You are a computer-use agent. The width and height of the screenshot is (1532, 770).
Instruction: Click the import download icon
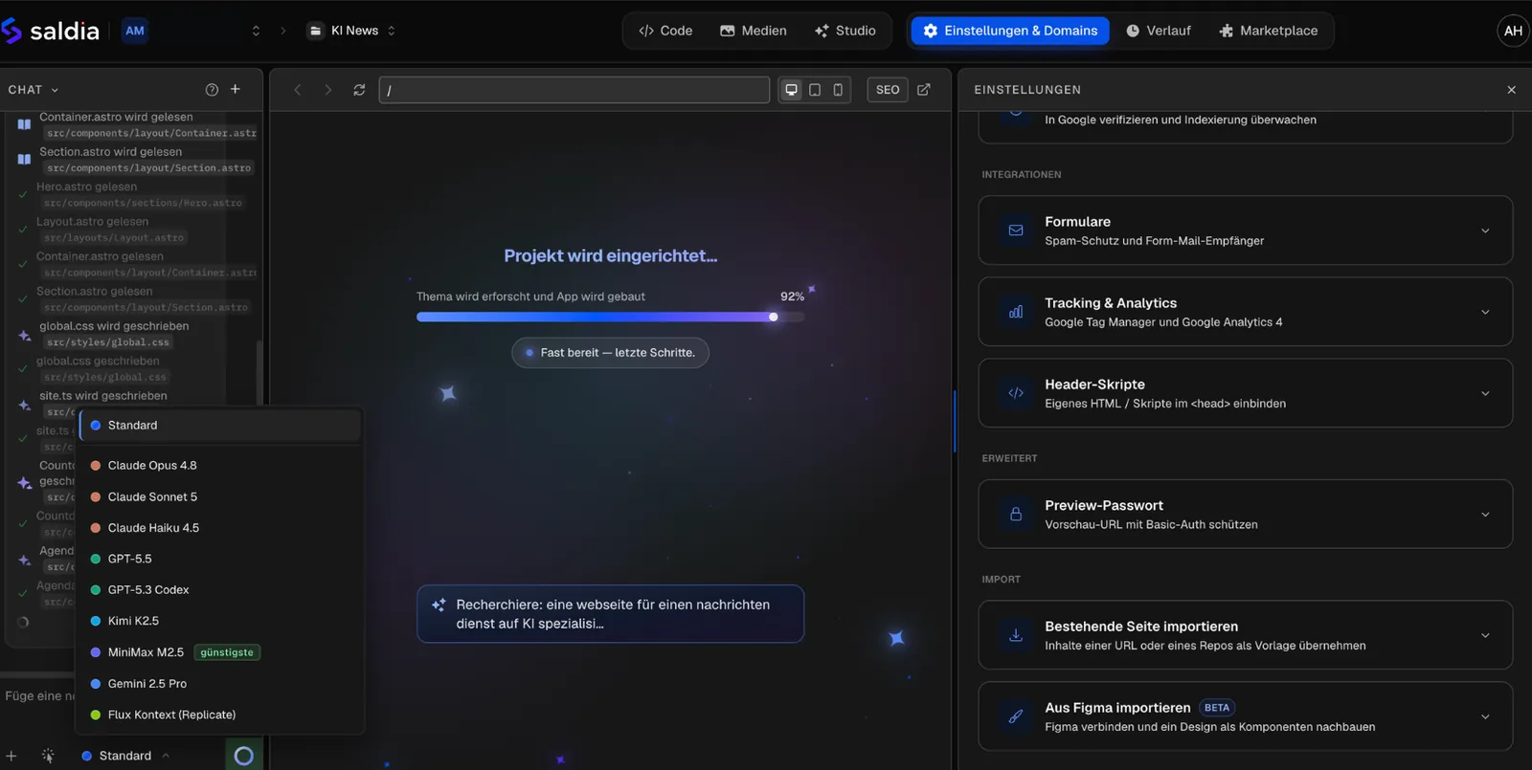pos(1016,635)
